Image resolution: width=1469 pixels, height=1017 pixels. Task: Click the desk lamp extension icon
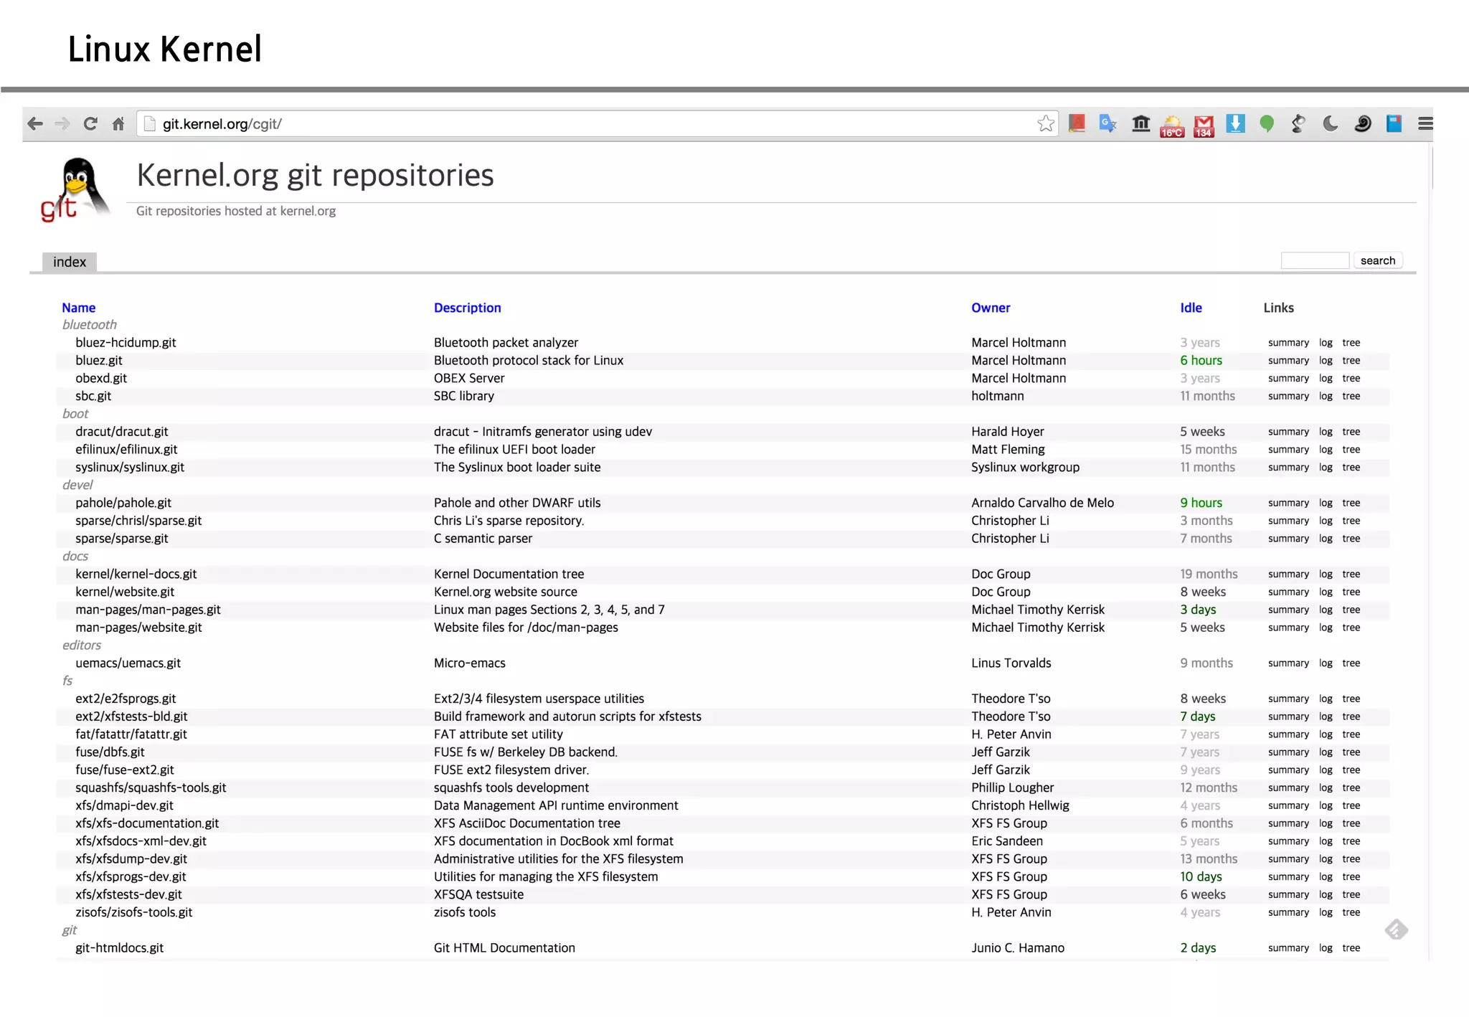tap(1298, 123)
